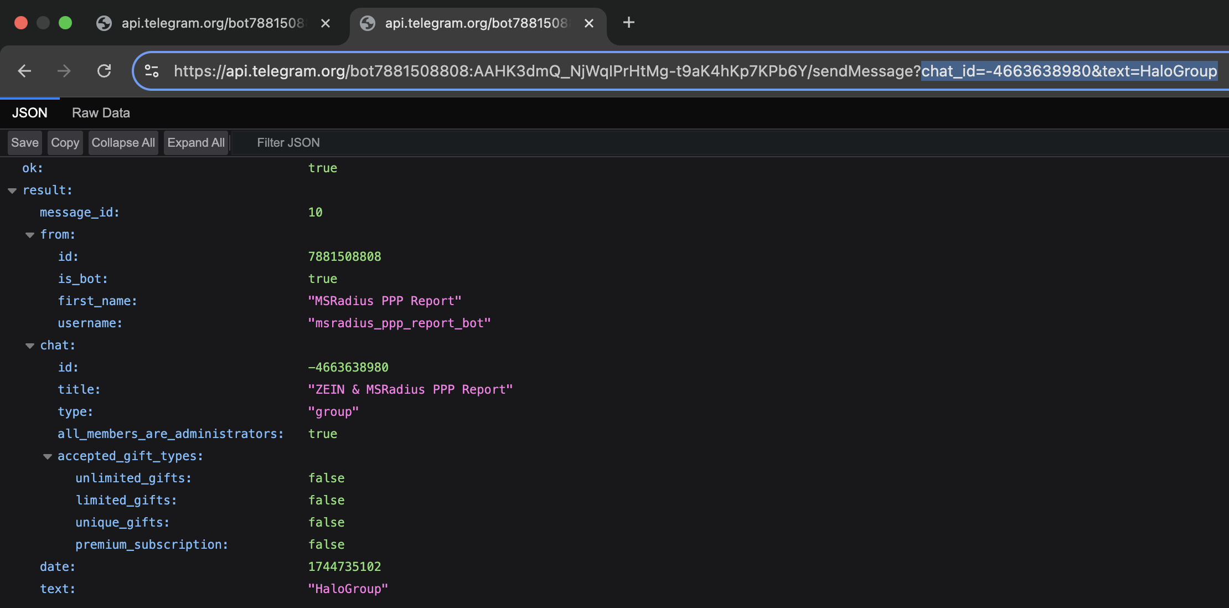Screen dimensions: 1229x608
Task: Reload the current page
Action: point(104,71)
